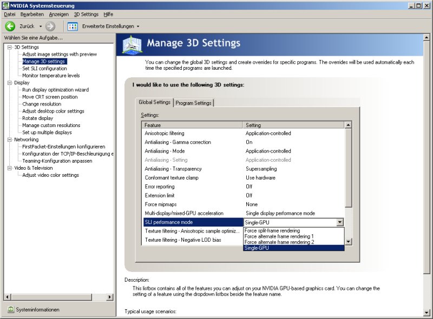Collapse the Networking tree node
The image size is (433, 319).
click(10, 139)
